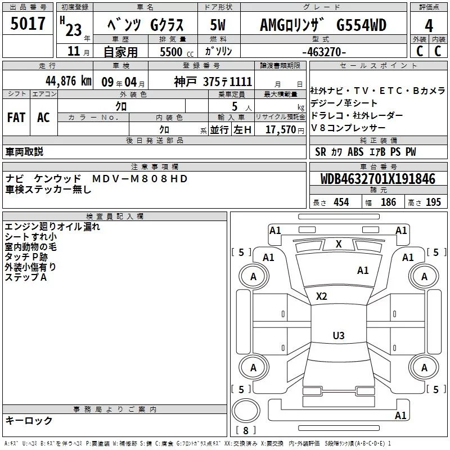The height and width of the screenshot is (450, 450).
Task: Select the inspection expiry 09年04月
Action: tap(123, 82)
